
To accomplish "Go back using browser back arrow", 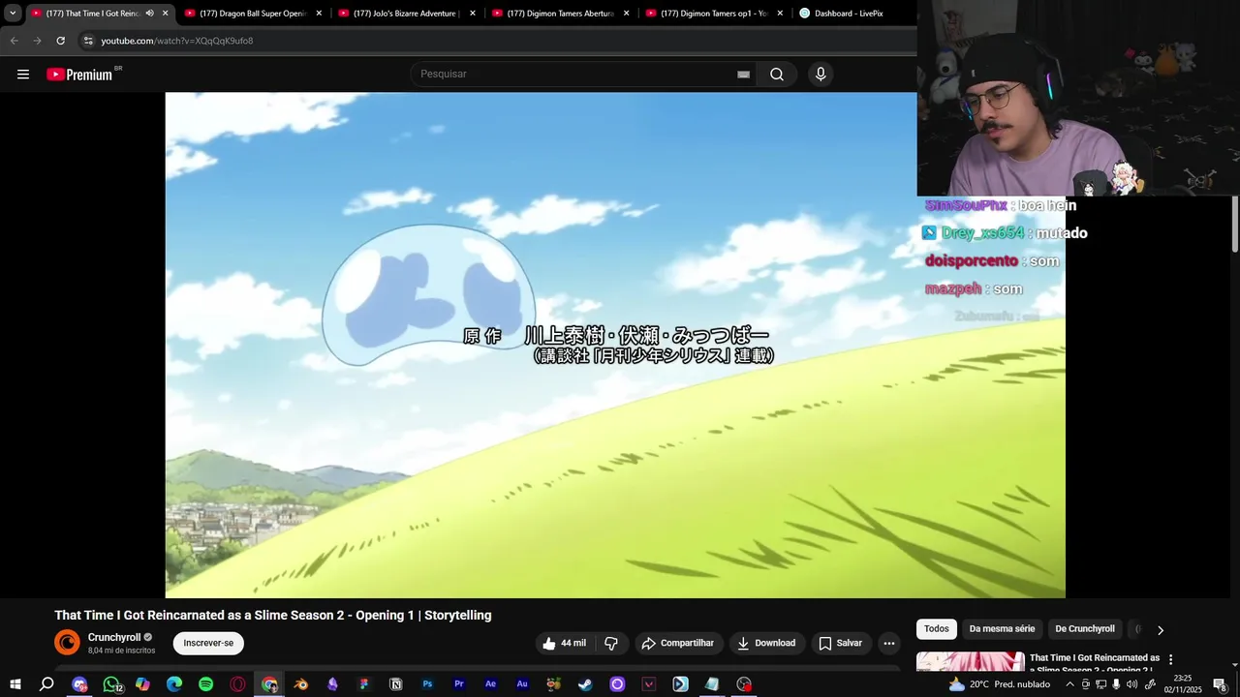I will tap(14, 41).
